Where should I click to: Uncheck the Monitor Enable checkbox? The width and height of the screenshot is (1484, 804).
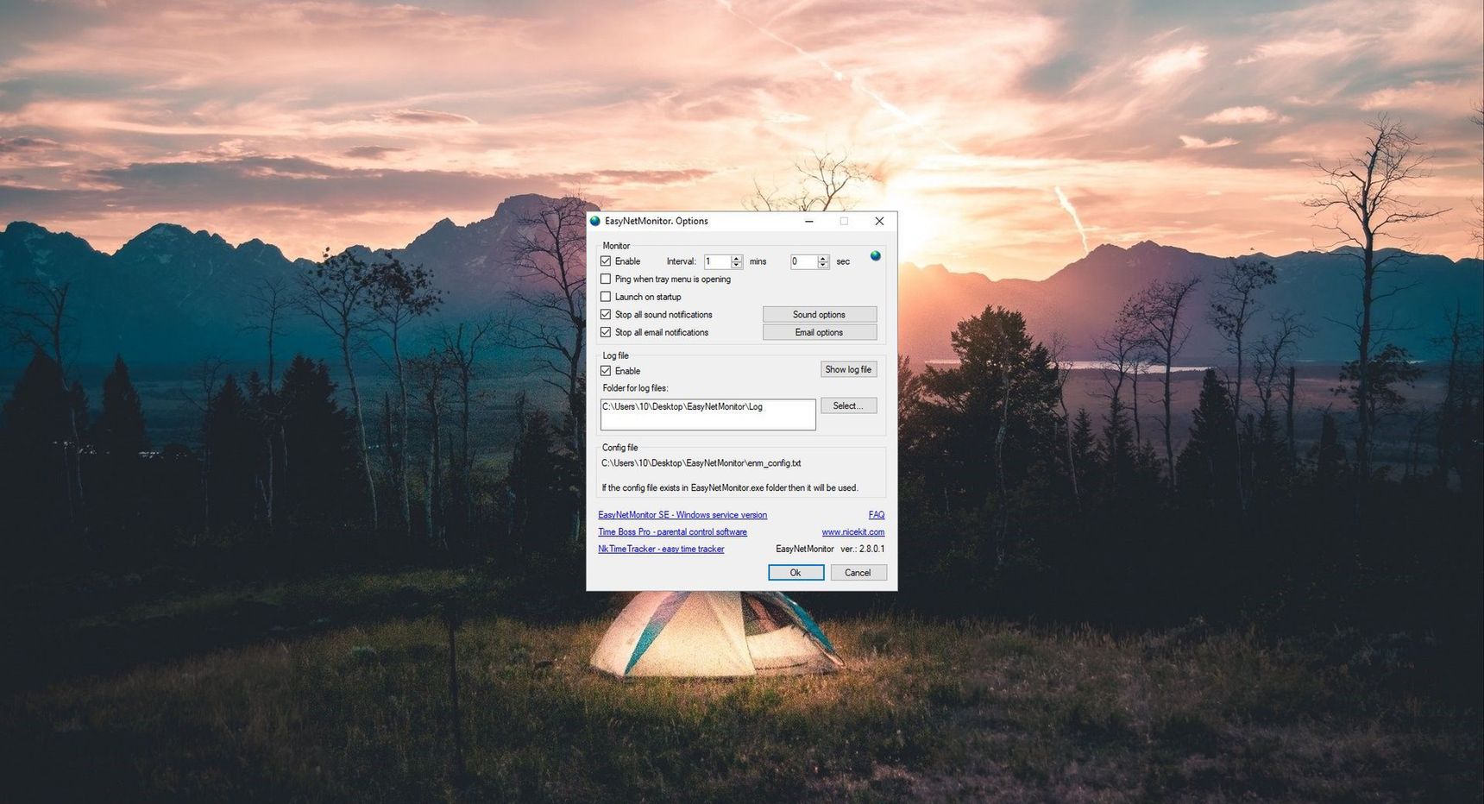(606, 261)
